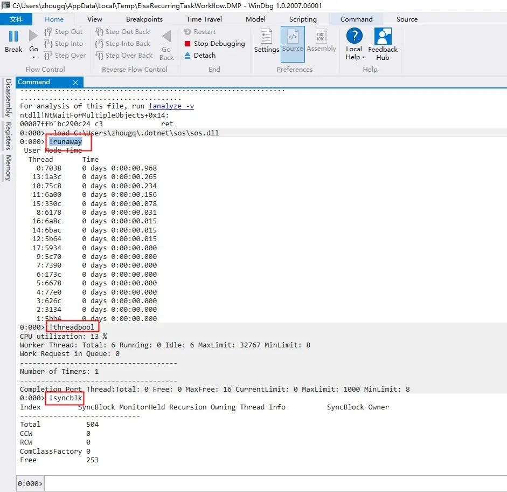Open Local Help icon
Screen dimensions: 507x492
click(x=354, y=36)
